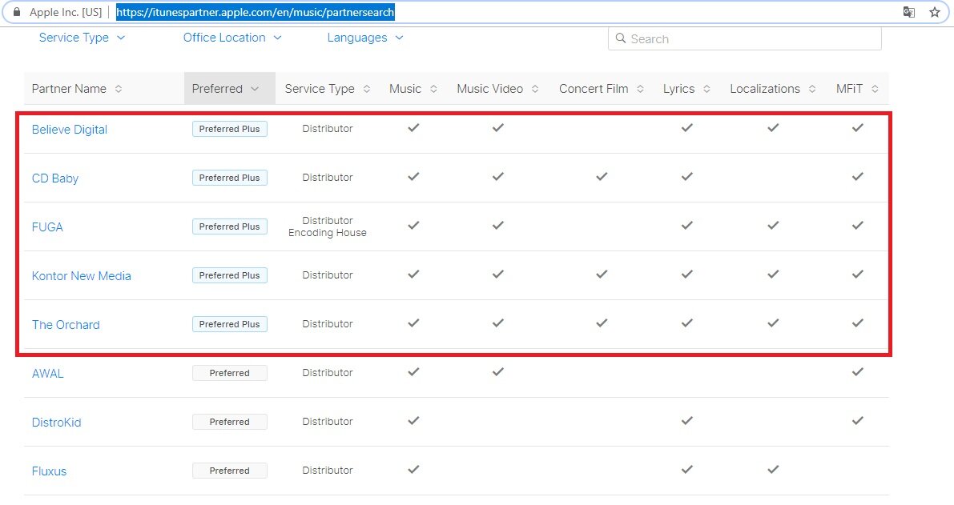Click Preferred badge for Fluxus
Viewport: 954px width, 505px height.
coord(229,471)
